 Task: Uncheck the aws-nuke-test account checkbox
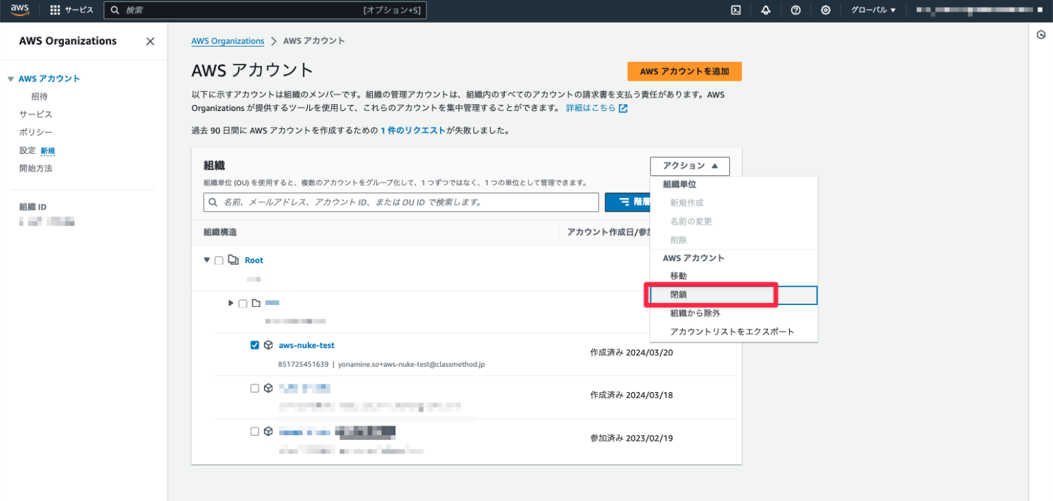255,345
